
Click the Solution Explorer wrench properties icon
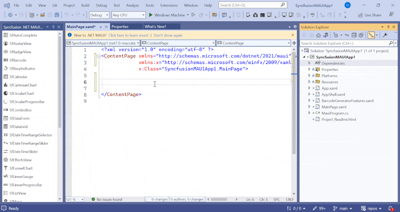point(385,35)
